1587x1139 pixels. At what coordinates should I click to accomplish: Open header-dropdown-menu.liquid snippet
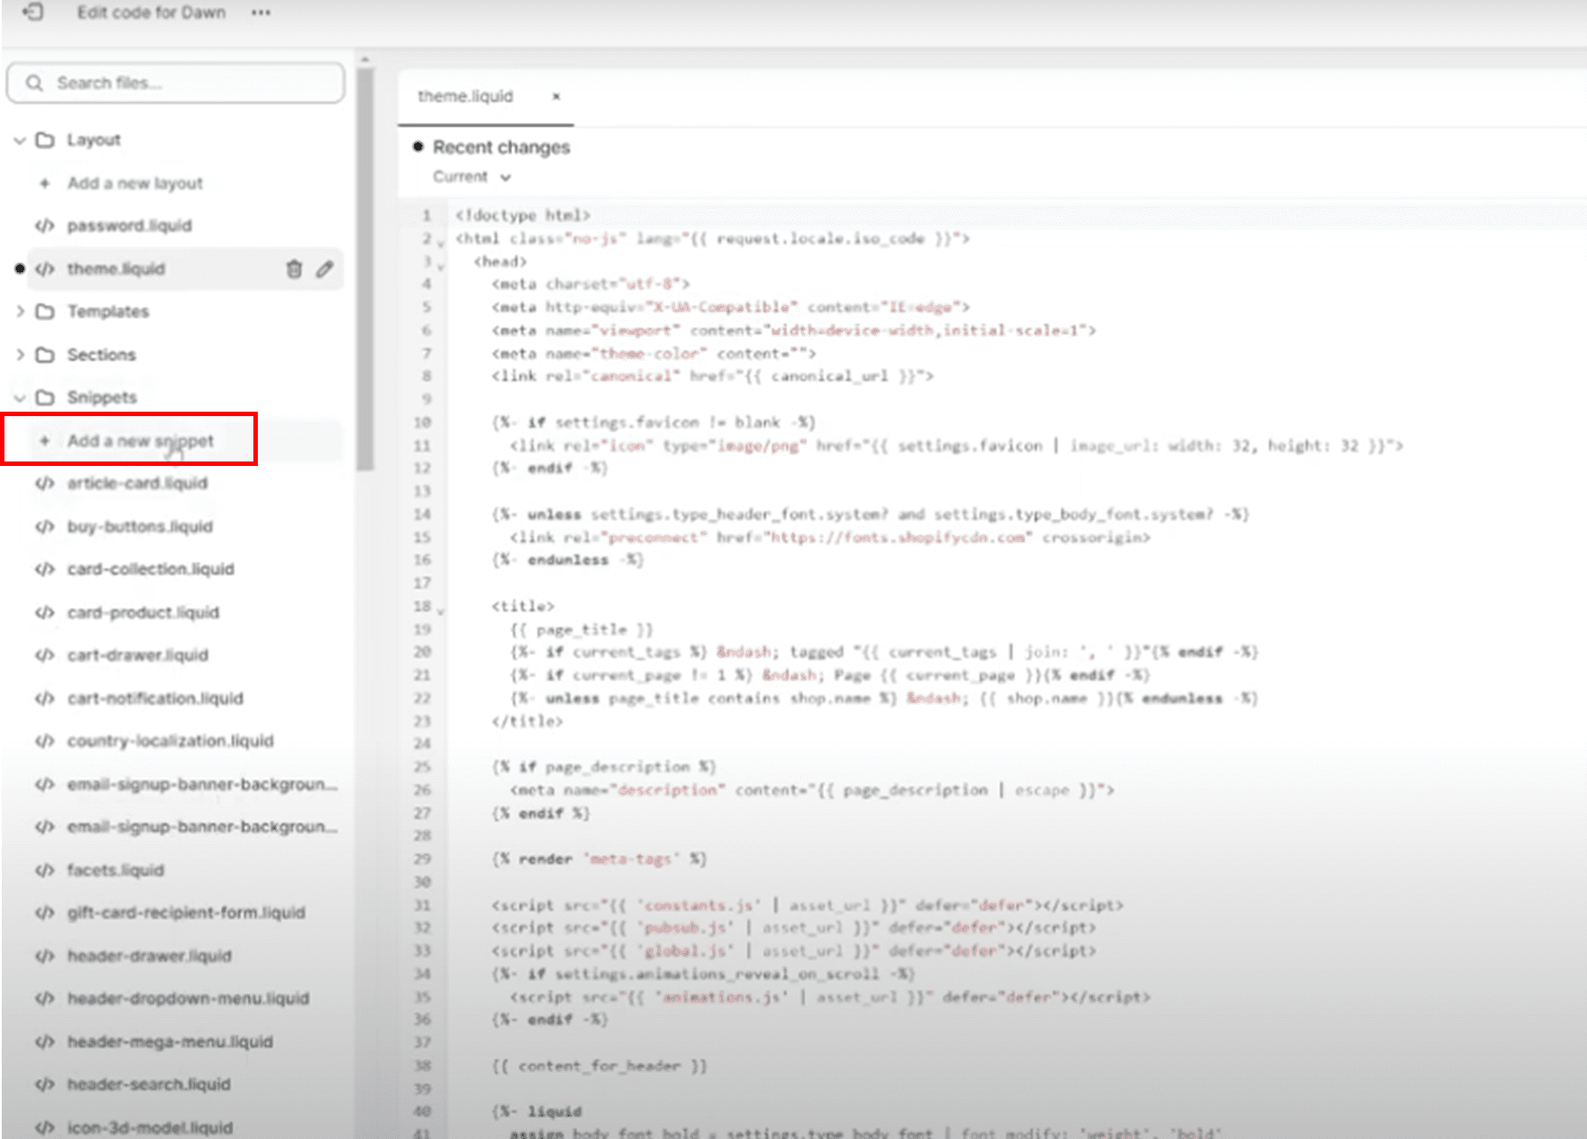pyautogui.click(x=188, y=999)
